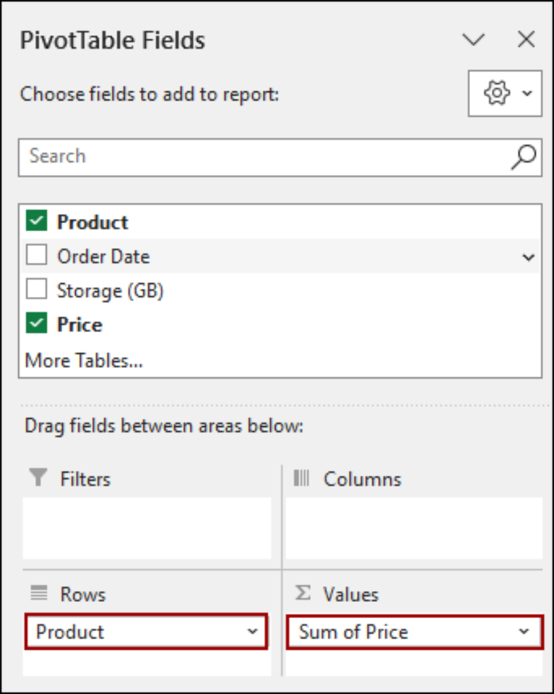Select the Price field name text
This screenshot has width=554, height=694.
(x=80, y=325)
